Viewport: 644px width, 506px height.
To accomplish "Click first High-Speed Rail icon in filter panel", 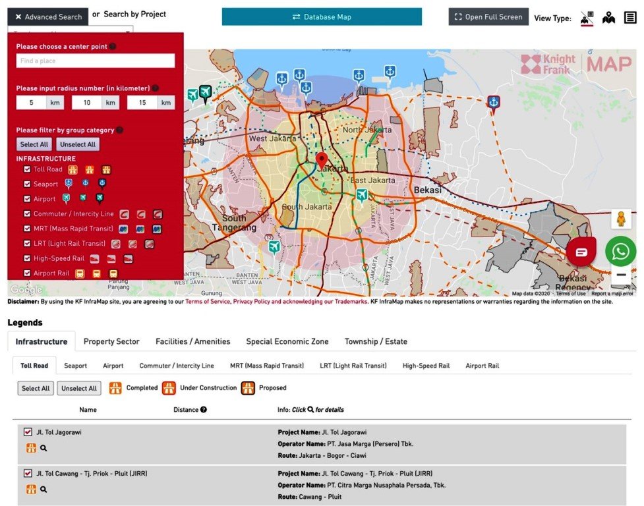I will 94,259.
